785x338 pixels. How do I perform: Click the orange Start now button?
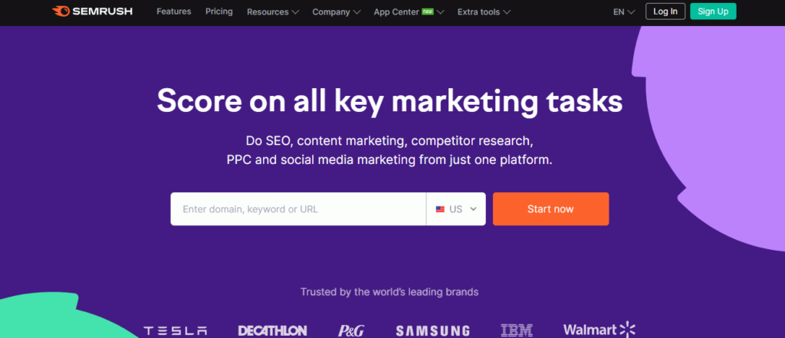550,209
